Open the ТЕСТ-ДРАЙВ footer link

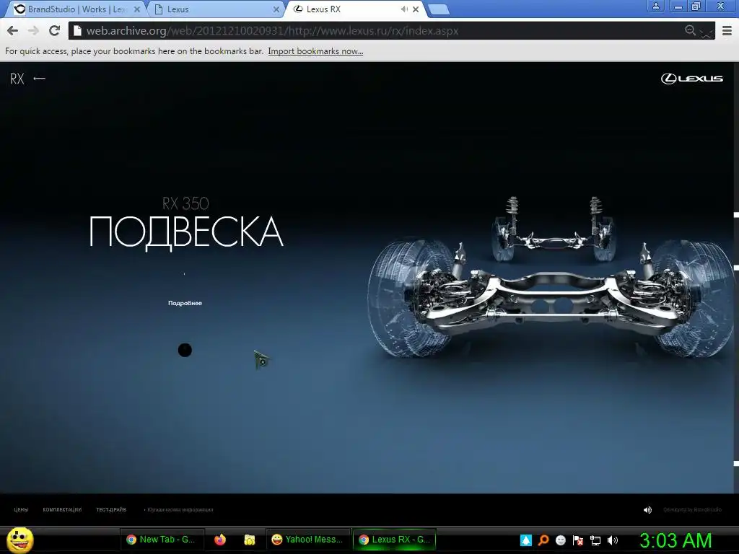tap(111, 510)
